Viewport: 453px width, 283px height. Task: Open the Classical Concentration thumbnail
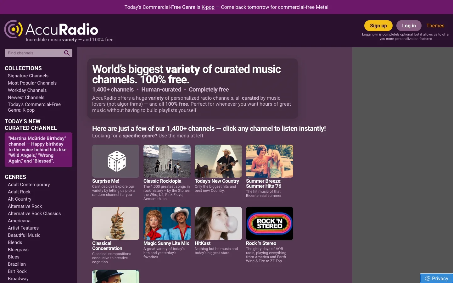click(x=116, y=223)
